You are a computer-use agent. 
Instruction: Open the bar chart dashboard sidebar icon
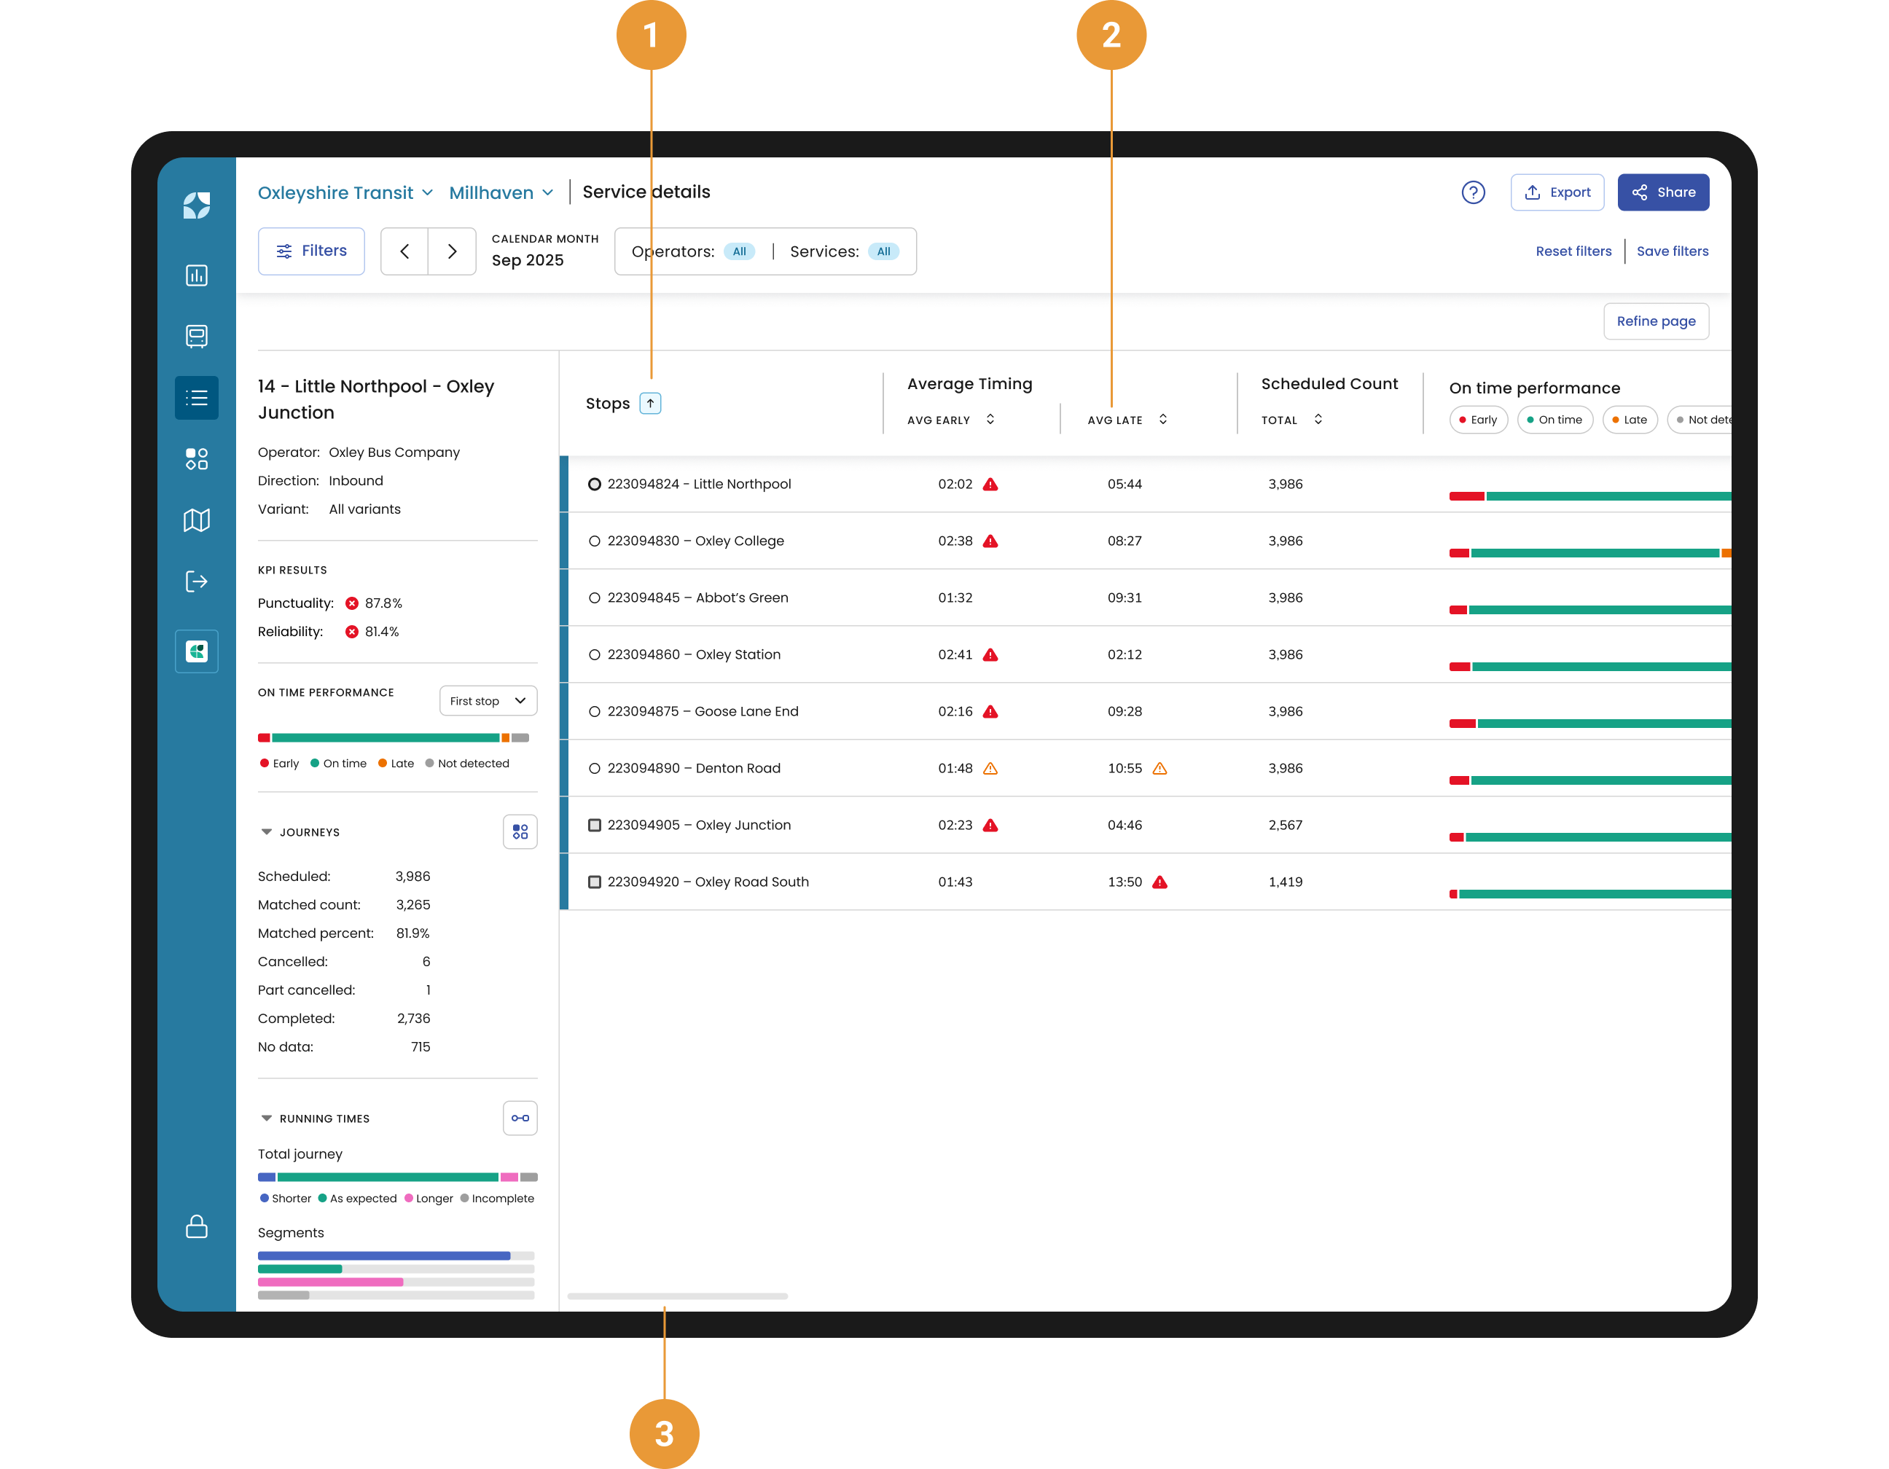(x=196, y=276)
